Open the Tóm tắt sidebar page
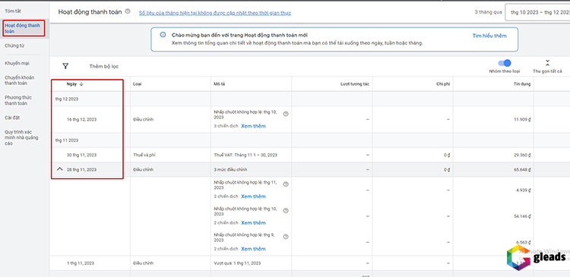The height and width of the screenshot is (277, 570). point(13,11)
